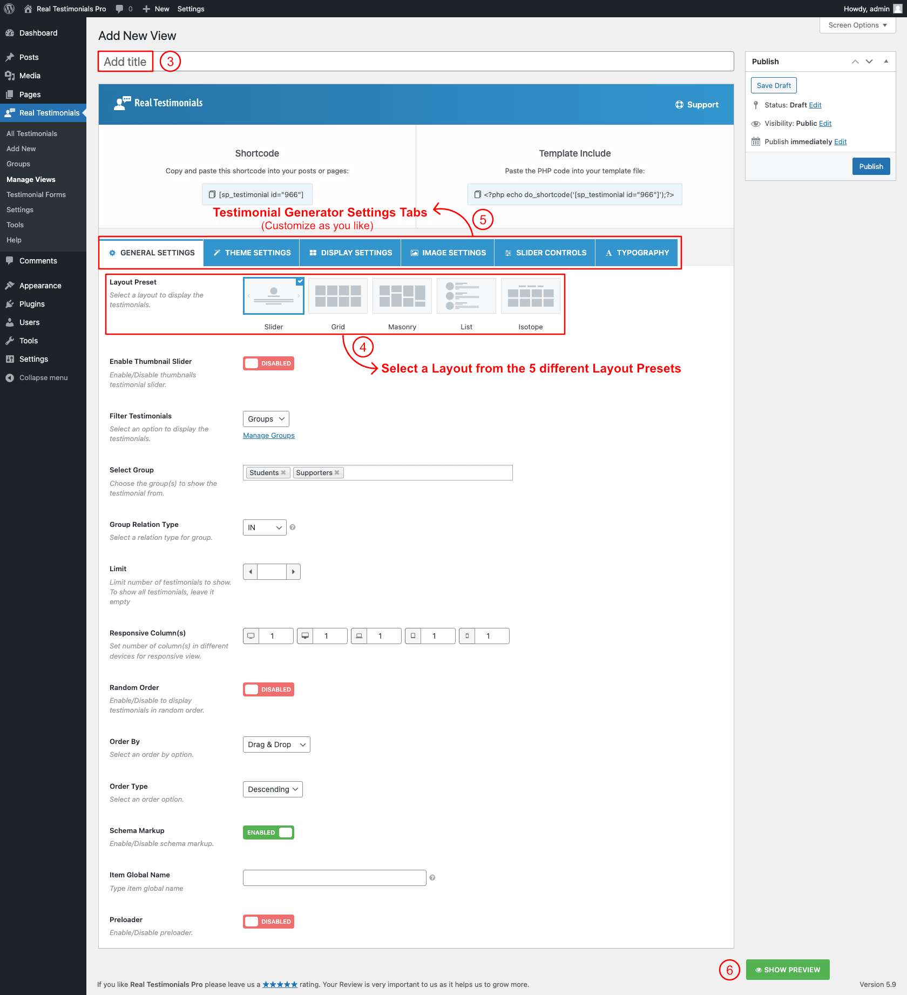Enable the Thumbnail Slider toggle
Viewport: 907px width, 995px height.
[268, 363]
